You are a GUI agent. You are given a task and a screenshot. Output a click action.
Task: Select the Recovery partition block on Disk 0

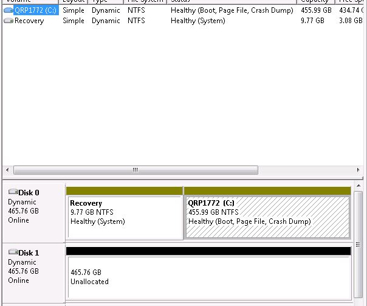click(x=125, y=217)
